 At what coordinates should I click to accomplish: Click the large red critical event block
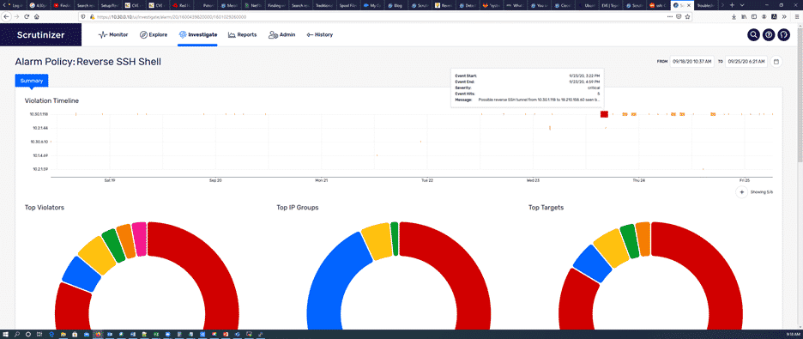click(604, 113)
